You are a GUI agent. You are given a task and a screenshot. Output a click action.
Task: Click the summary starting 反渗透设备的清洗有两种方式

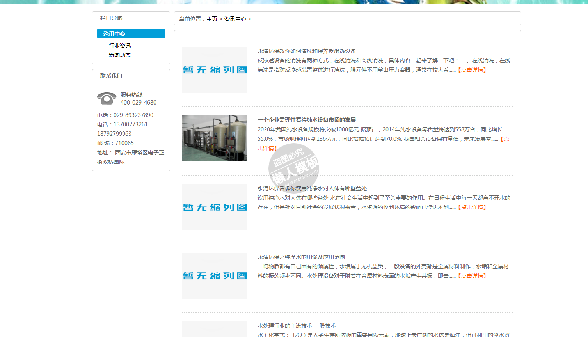click(x=384, y=65)
